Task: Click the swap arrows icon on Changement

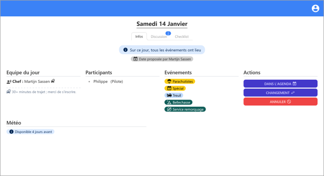Action: (293, 93)
